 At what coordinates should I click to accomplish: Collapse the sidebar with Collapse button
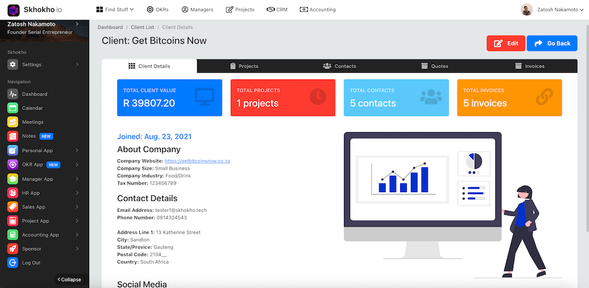[x=69, y=279]
